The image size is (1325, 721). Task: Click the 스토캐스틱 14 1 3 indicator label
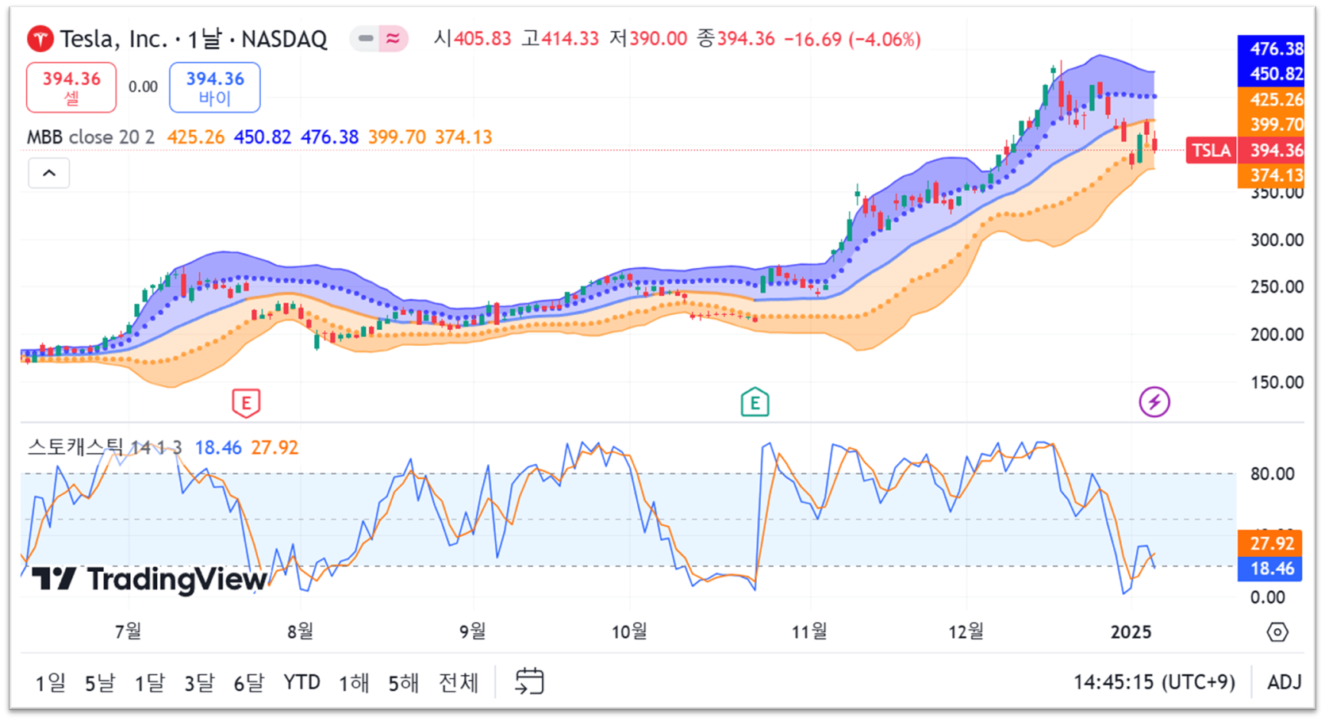[x=105, y=447]
